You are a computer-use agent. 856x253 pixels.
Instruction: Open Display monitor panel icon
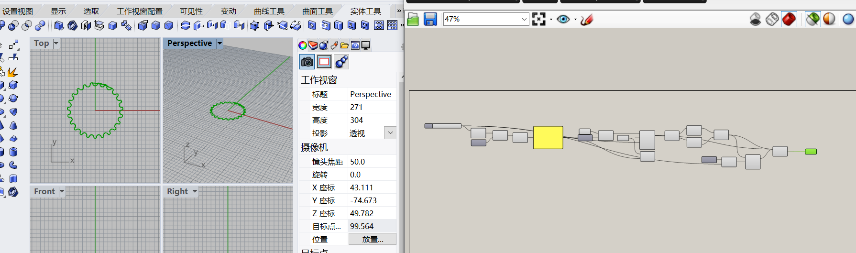coord(366,45)
